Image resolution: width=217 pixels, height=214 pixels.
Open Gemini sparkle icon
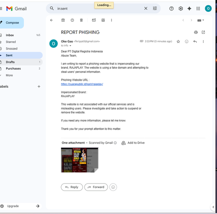pos(189,9)
